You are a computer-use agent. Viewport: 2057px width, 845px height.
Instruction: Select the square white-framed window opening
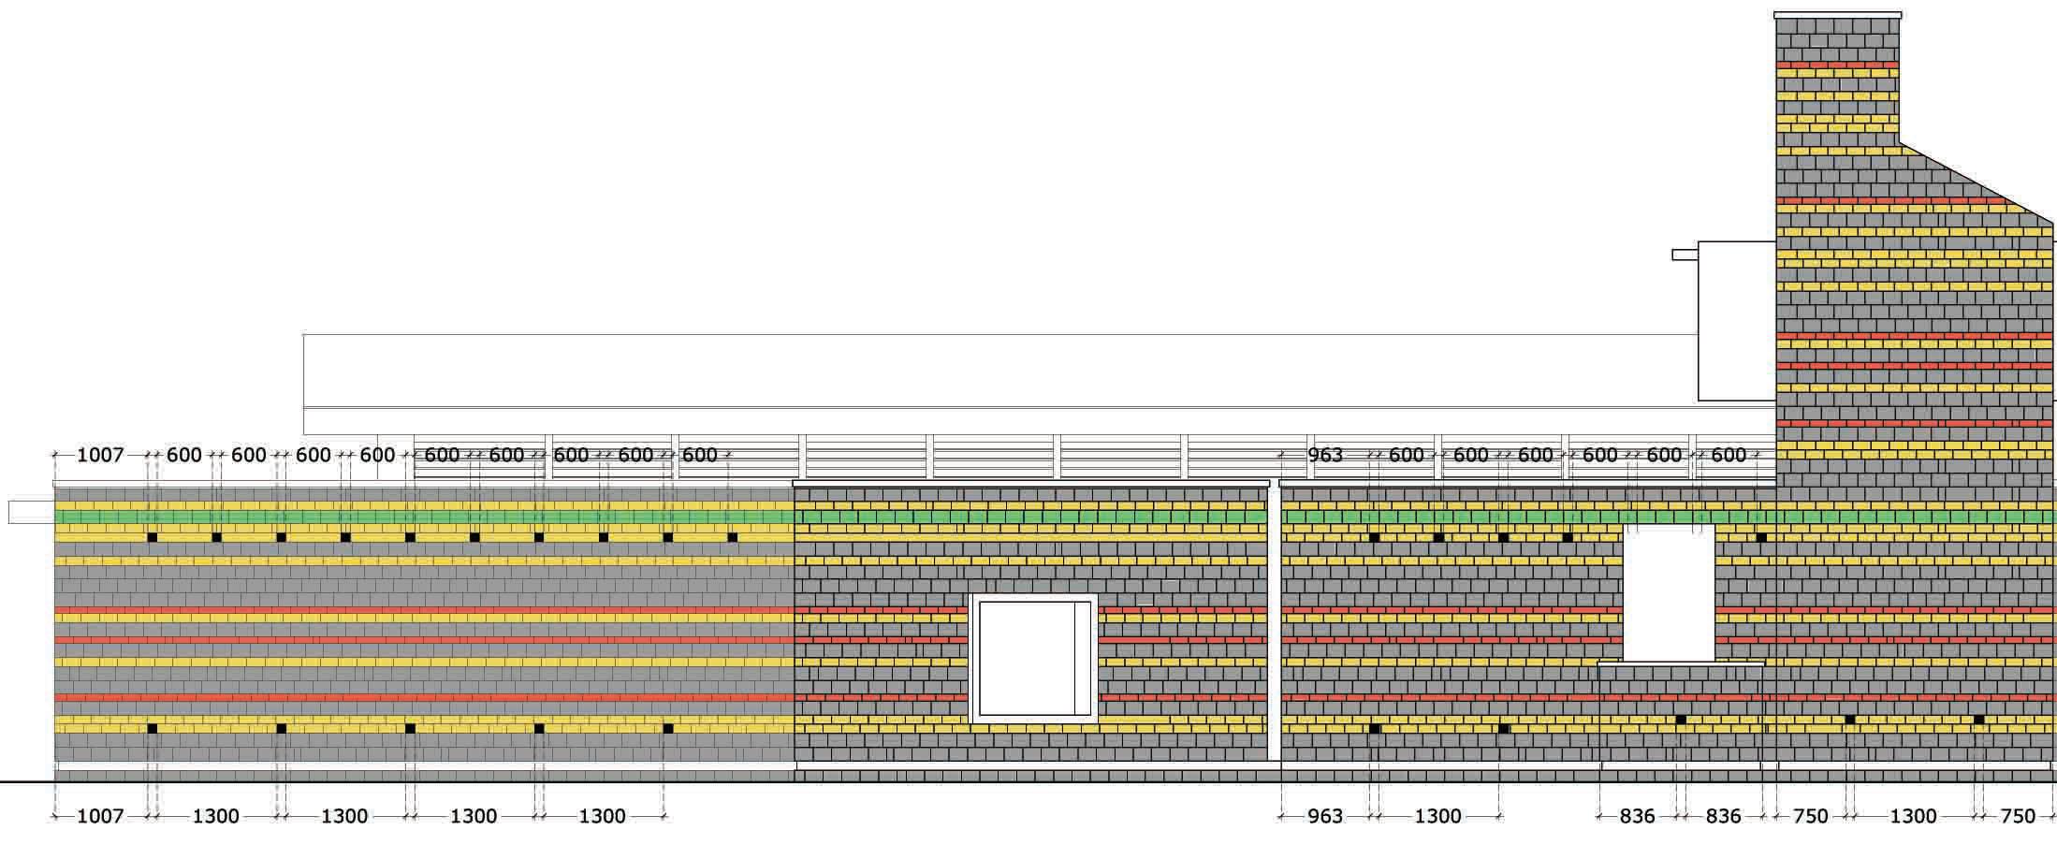[x=1034, y=659]
